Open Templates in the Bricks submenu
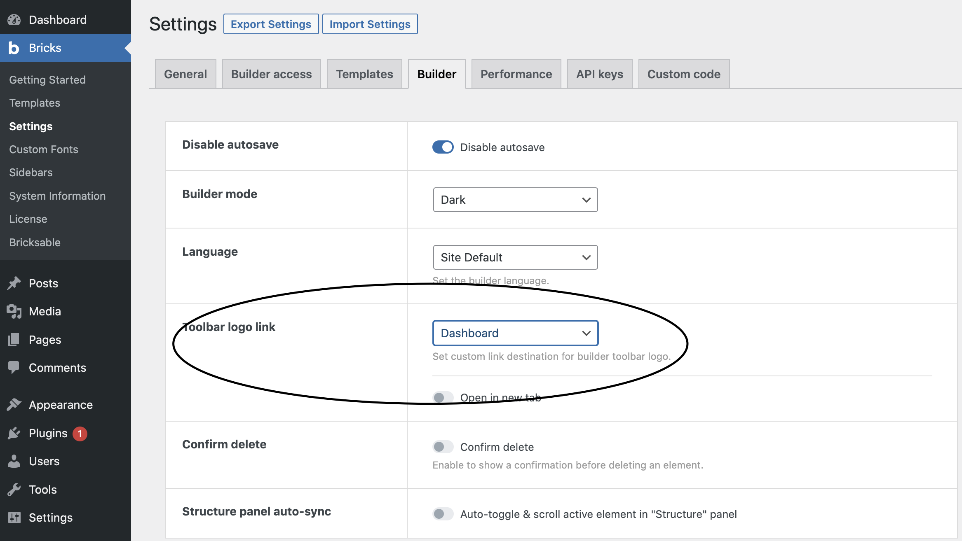Viewport: 962px width, 541px height. click(x=35, y=103)
